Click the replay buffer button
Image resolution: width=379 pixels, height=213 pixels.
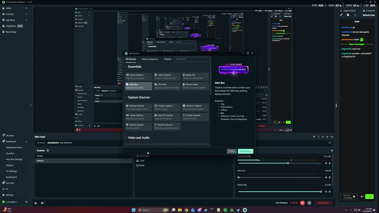click(x=309, y=203)
